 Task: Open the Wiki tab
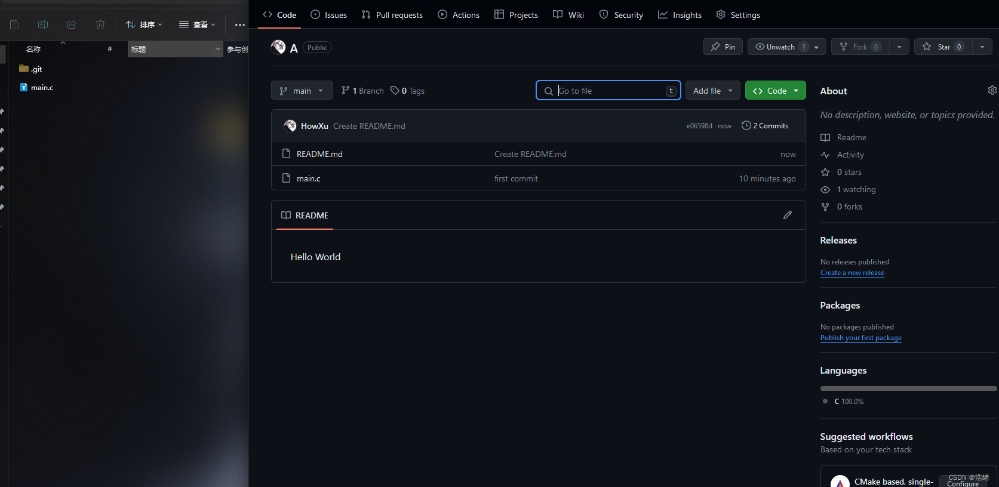tap(568, 15)
